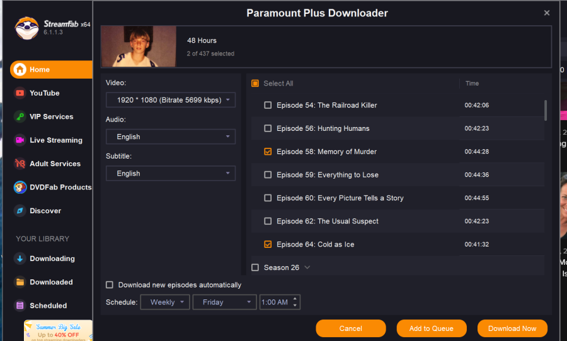
Task: Increase the schedule time with up arrow
Action: coord(295,299)
